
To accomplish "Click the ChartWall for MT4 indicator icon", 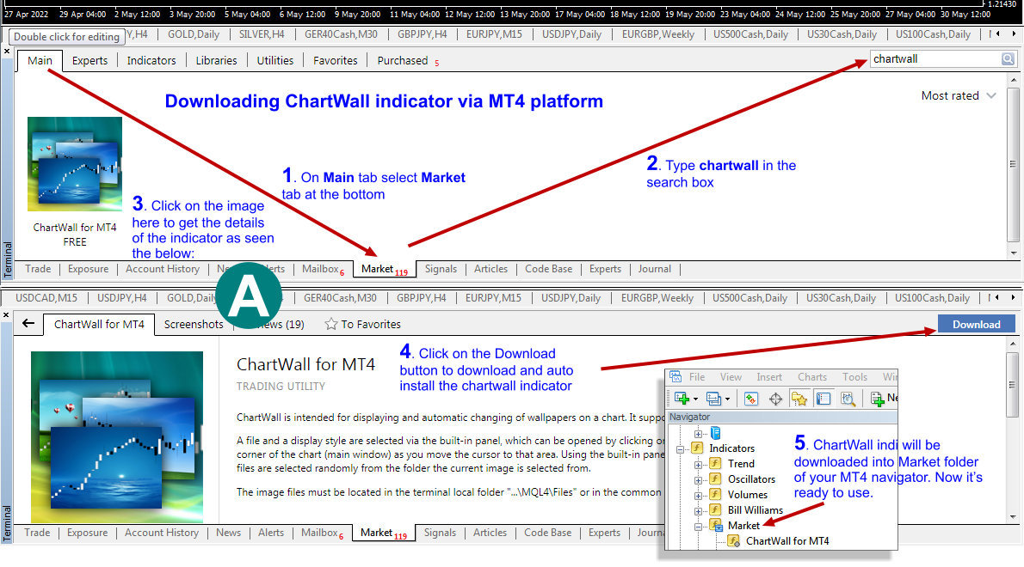I will click(733, 541).
